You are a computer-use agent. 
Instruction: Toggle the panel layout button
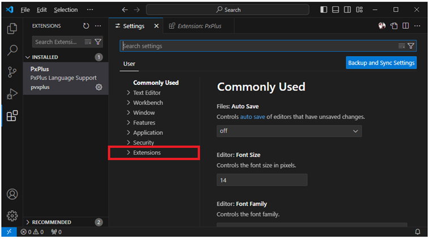point(336,10)
